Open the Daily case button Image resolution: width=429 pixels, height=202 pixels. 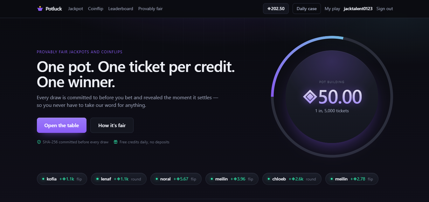pos(307,9)
